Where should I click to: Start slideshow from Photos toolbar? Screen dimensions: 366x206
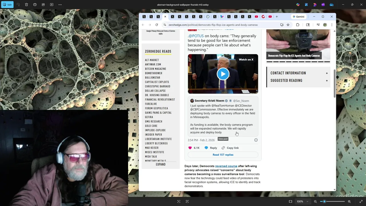(51, 5)
